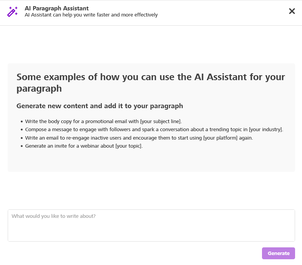Click the word 'paragraph' in the large heading

(39, 89)
